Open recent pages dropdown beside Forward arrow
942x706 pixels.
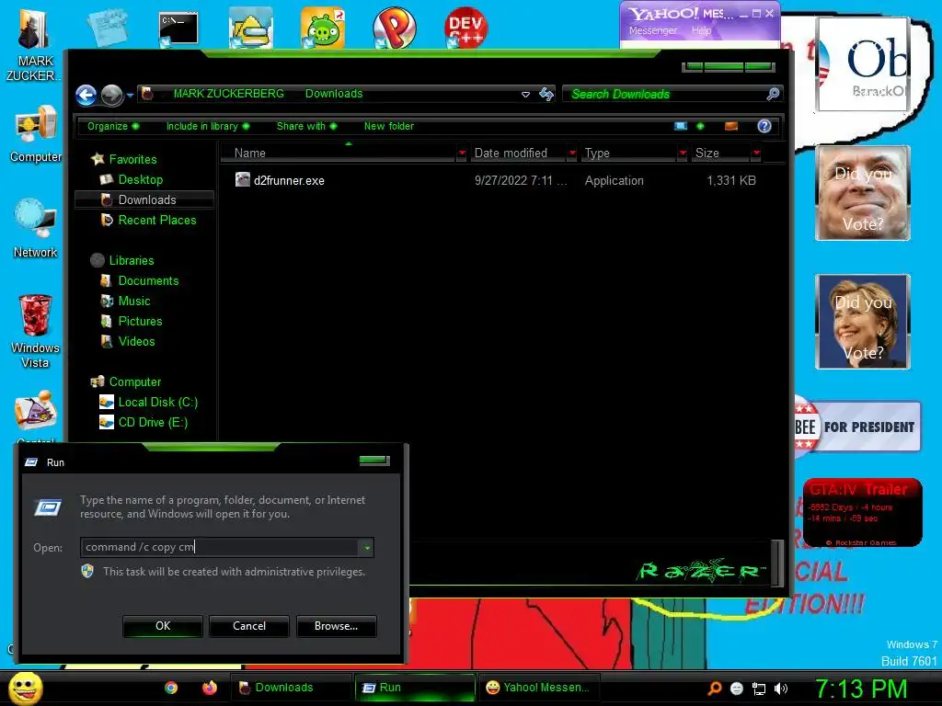tap(130, 95)
